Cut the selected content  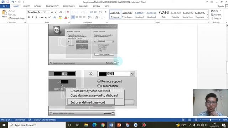pos(11,11)
